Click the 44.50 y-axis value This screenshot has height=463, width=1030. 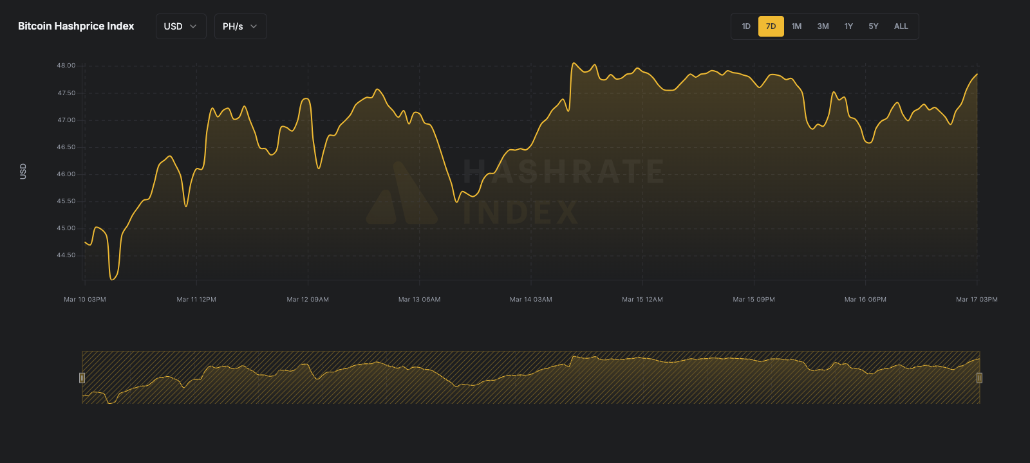coord(66,255)
